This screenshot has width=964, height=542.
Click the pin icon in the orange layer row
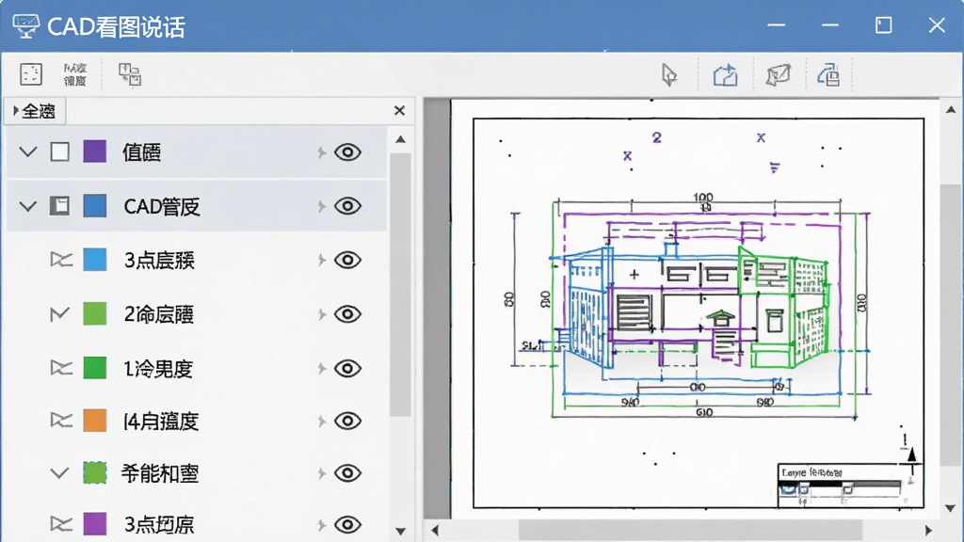point(321,422)
